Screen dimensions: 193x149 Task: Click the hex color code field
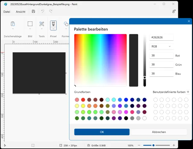point(161,37)
